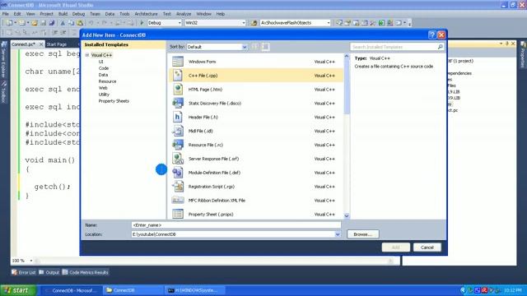Select the Windows Form template icon
The image size is (527, 296).
click(178, 62)
